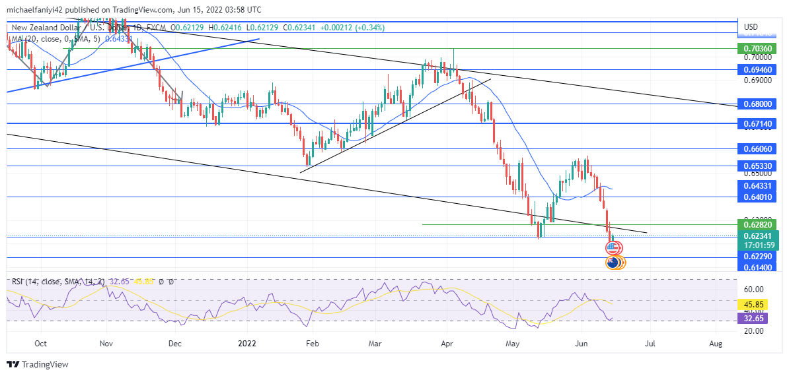This screenshot has height=376, width=789.
Task: Click the yellow 45.85 RSI-MA value label
Action: [x=754, y=304]
